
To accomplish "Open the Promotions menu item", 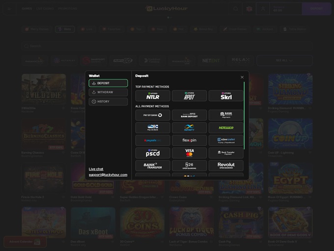I will [67, 9].
